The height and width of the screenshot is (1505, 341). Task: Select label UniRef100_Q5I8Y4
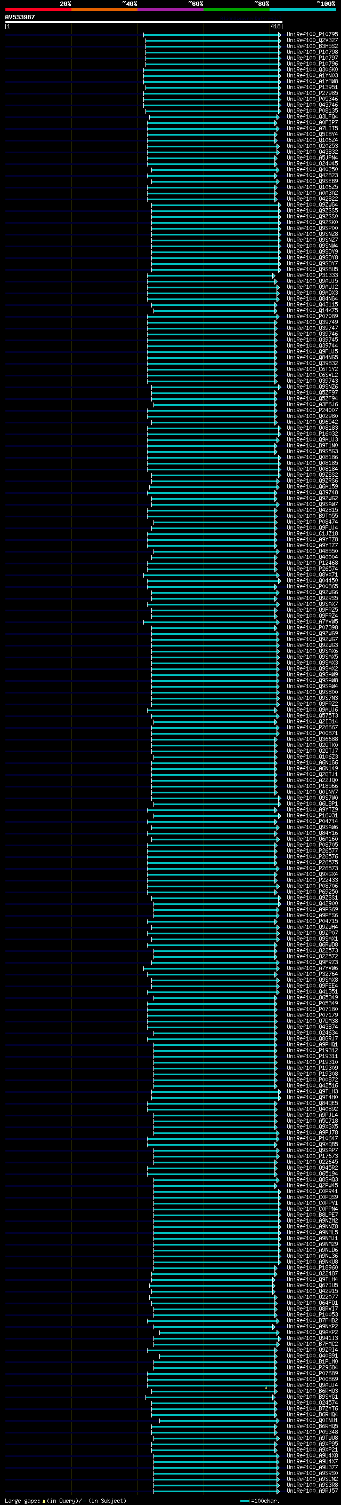312,135
